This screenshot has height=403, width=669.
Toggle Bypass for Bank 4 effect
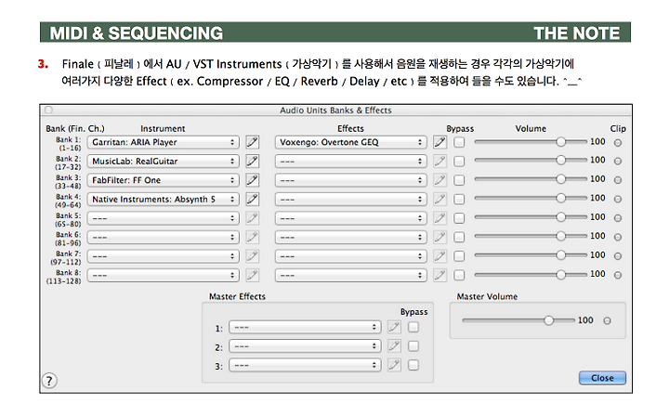459,199
